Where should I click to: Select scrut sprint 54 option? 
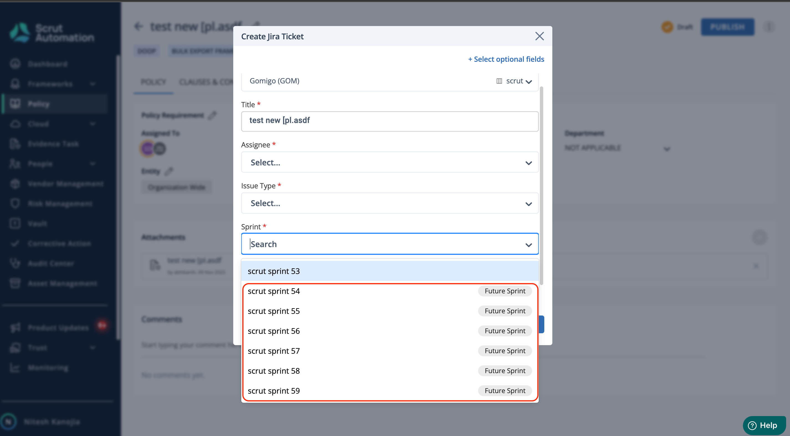pyautogui.click(x=389, y=291)
